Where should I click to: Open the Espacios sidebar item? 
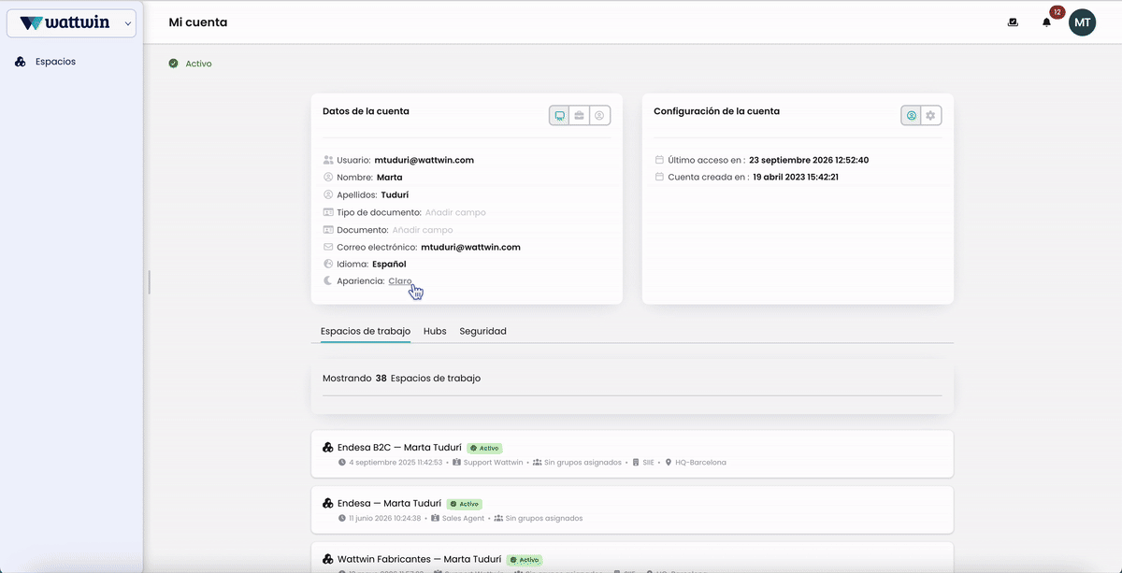point(55,62)
